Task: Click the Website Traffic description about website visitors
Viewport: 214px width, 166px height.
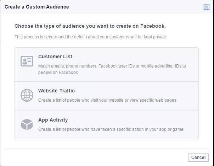Action: click(x=107, y=100)
